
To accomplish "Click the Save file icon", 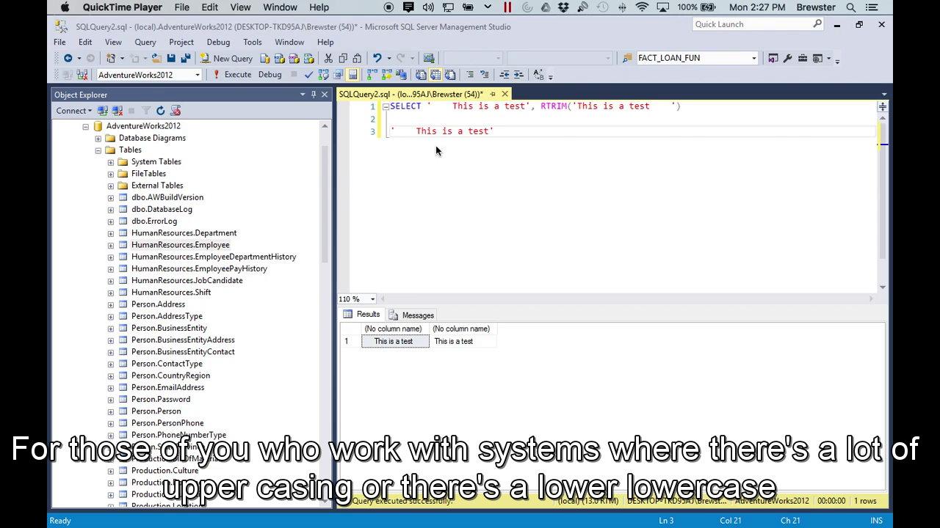I will pos(171,59).
